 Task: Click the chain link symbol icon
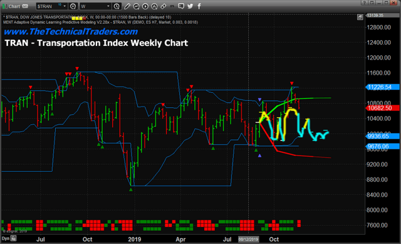(x=163, y=6)
